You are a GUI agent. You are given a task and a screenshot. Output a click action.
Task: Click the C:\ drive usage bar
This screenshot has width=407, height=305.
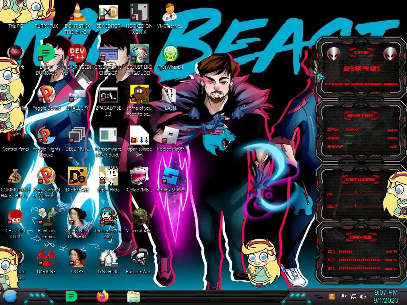tap(345, 251)
